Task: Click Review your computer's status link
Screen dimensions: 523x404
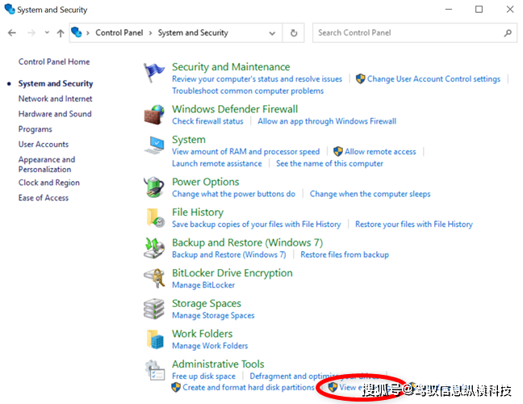Action: tap(257, 79)
